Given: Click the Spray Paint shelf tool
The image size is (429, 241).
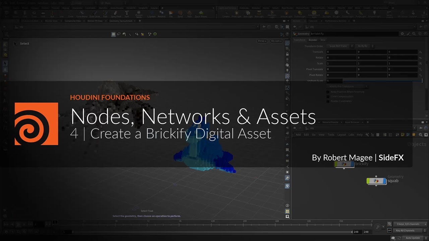Looking at the screenshot, I should pos(116,14).
